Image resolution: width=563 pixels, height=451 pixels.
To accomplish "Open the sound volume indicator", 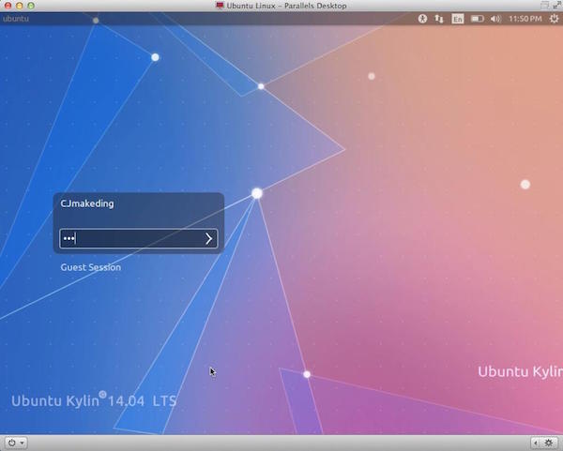I will click(495, 19).
